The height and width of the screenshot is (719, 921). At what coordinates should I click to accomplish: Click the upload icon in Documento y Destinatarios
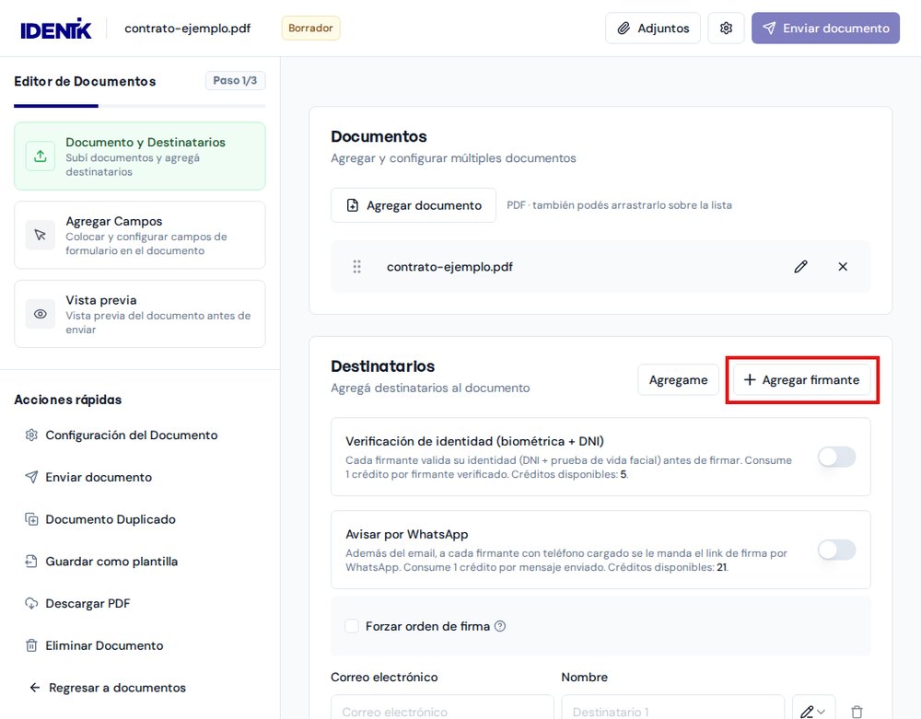coord(40,157)
